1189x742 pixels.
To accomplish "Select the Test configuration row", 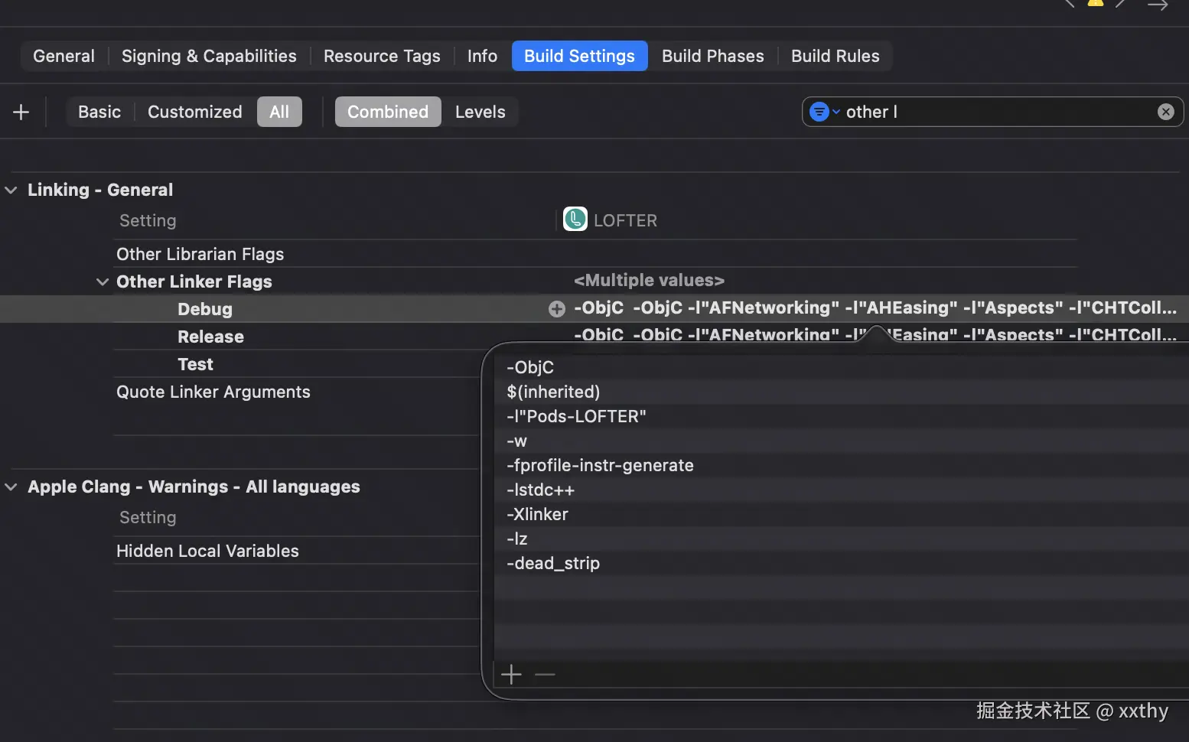I will click(195, 364).
